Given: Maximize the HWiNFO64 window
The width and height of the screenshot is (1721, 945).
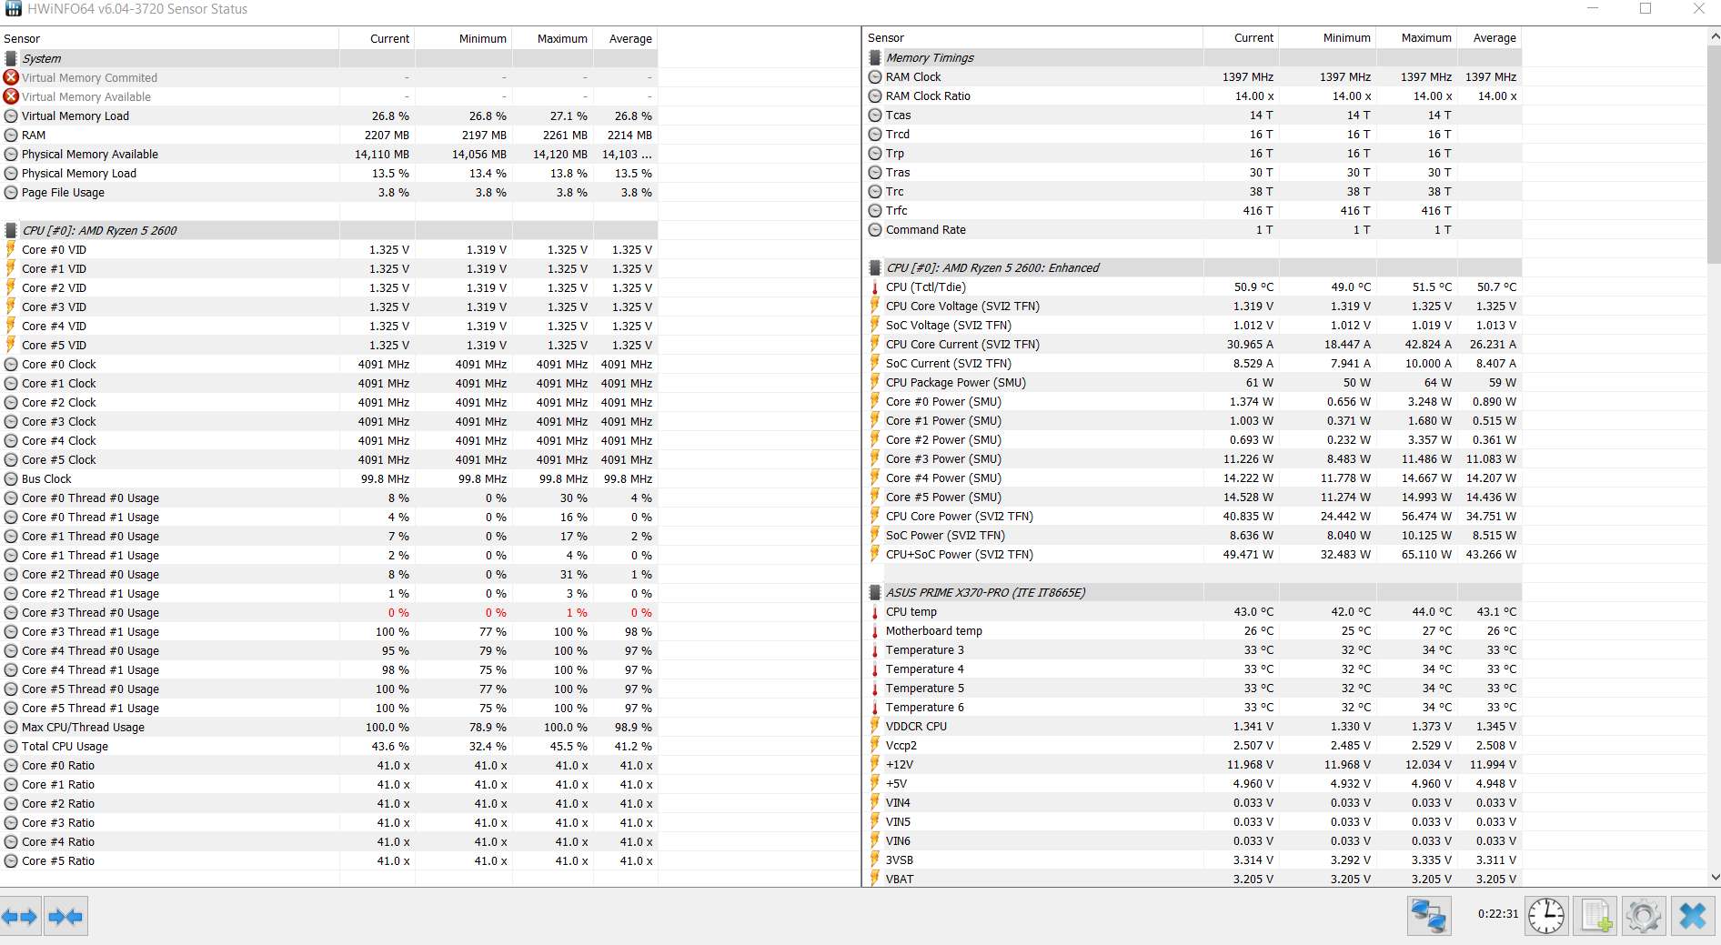Looking at the screenshot, I should 1645,9.
